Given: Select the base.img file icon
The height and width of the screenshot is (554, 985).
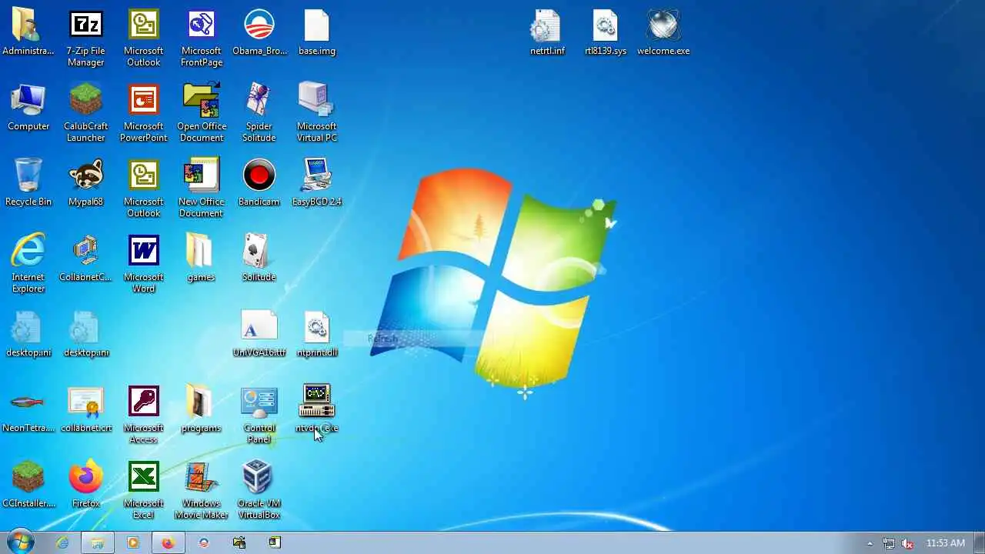Looking at the screenshot, I should (x=316, y=32).
